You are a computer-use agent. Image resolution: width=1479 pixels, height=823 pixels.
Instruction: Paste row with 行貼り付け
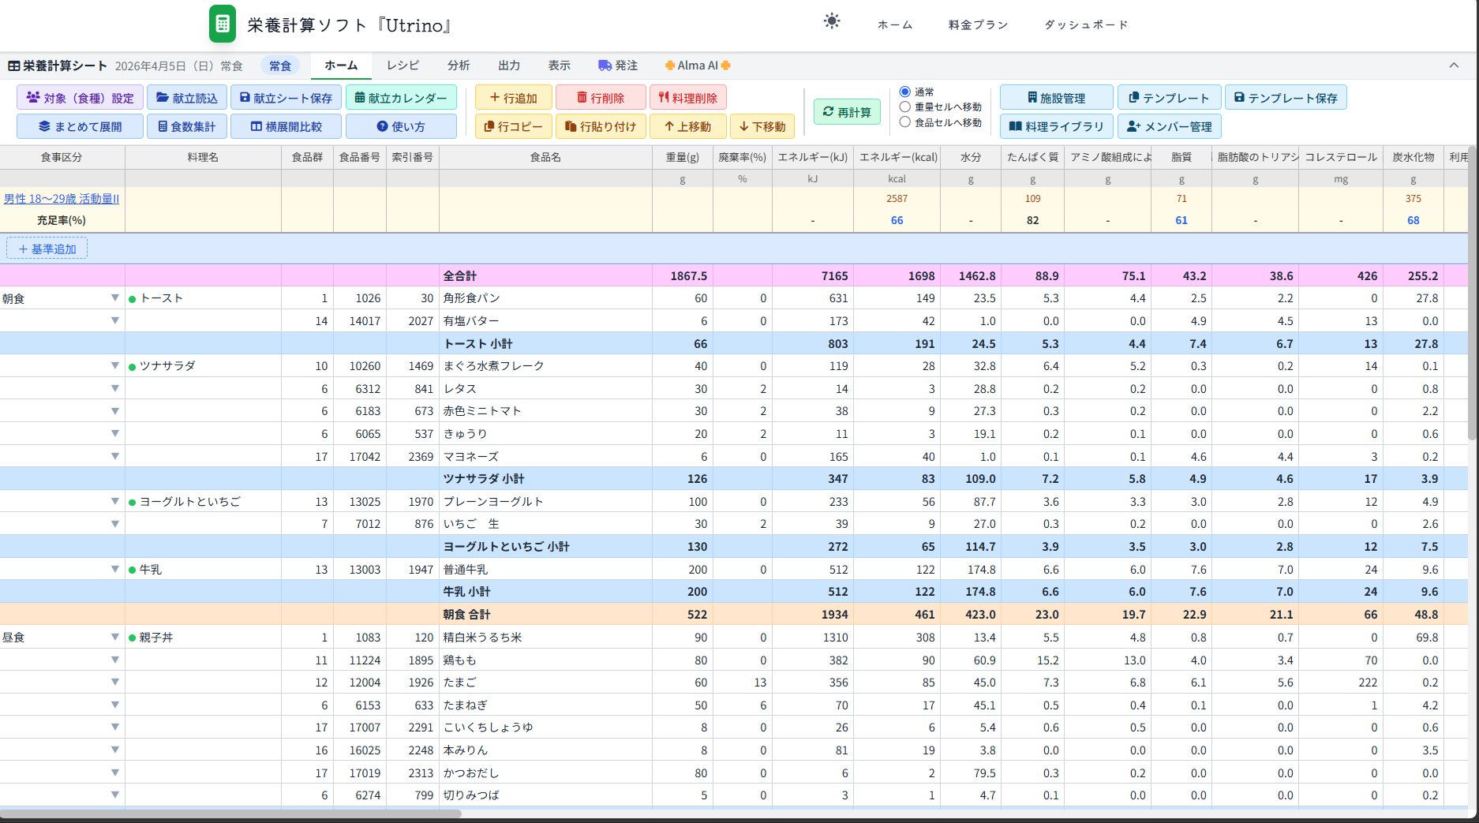point(601,126)
